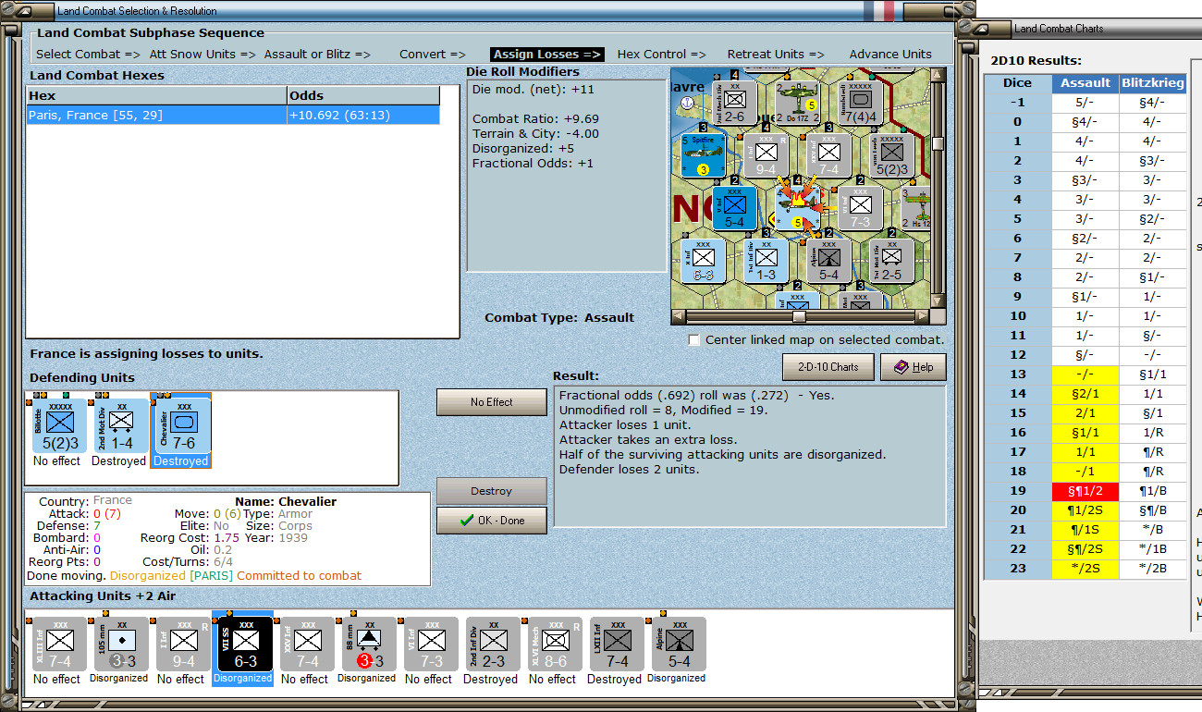Image resolution: width=1202 pixels, height=712 pixels.
Task: Click the Do 17Z bomber on the map
Action: pos(798,104)
